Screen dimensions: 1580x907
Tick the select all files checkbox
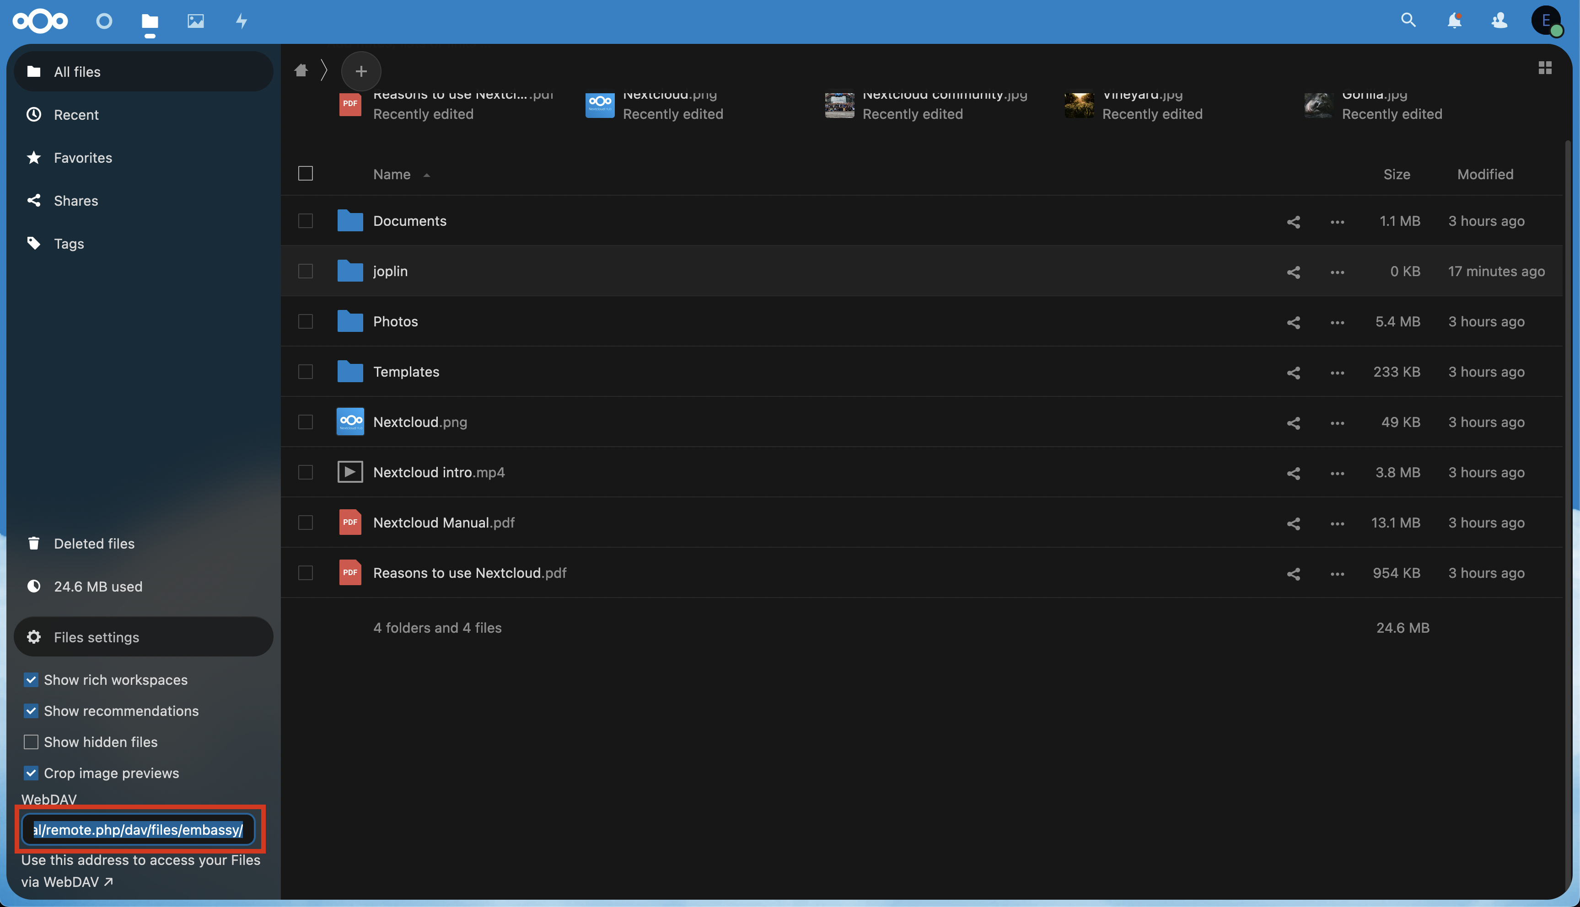click(x=306, y=173)
